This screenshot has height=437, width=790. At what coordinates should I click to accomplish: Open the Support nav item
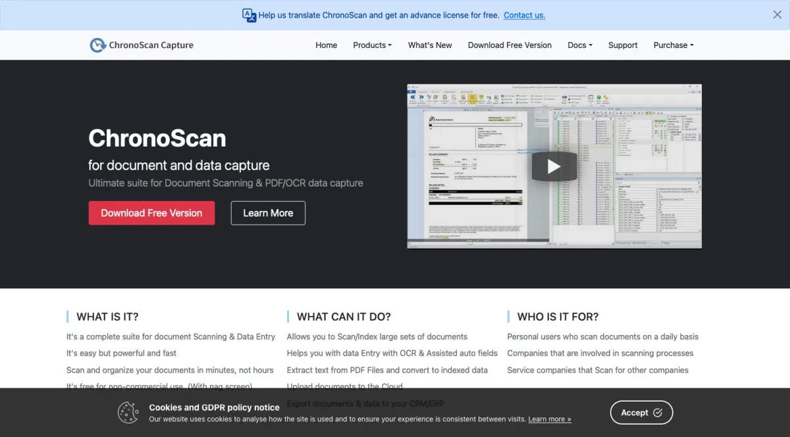click(623, 45)
